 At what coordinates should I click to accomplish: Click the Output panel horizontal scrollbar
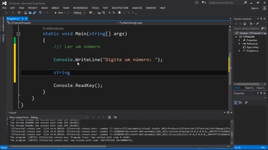119,146
